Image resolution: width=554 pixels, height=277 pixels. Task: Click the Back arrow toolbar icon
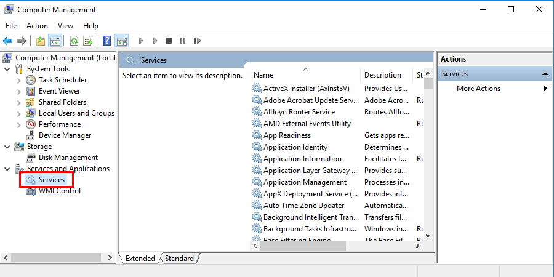[7, 41]
